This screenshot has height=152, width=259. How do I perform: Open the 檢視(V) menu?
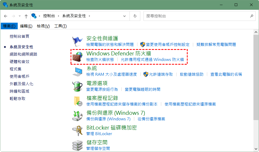43,26
